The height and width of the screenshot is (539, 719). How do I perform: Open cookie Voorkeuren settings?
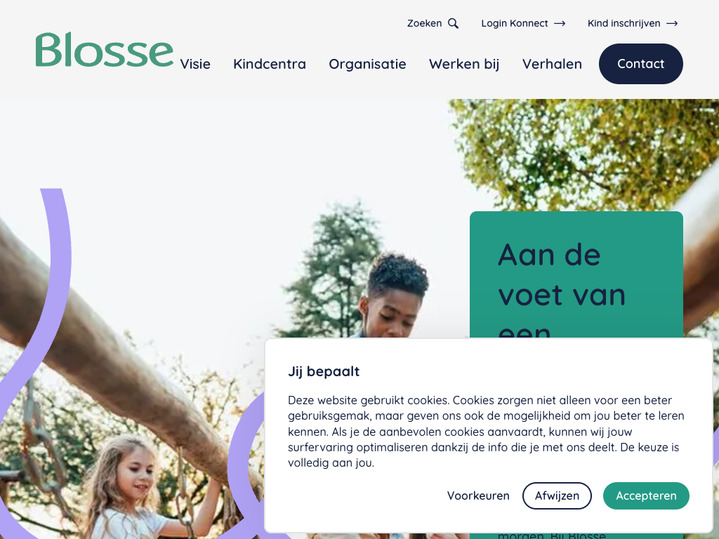pyautogui.click(x=478, y=495)
